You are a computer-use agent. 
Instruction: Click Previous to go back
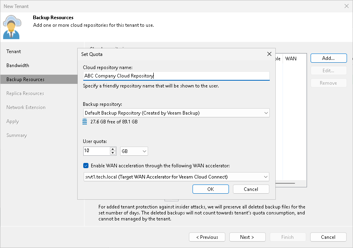[207, 237]
